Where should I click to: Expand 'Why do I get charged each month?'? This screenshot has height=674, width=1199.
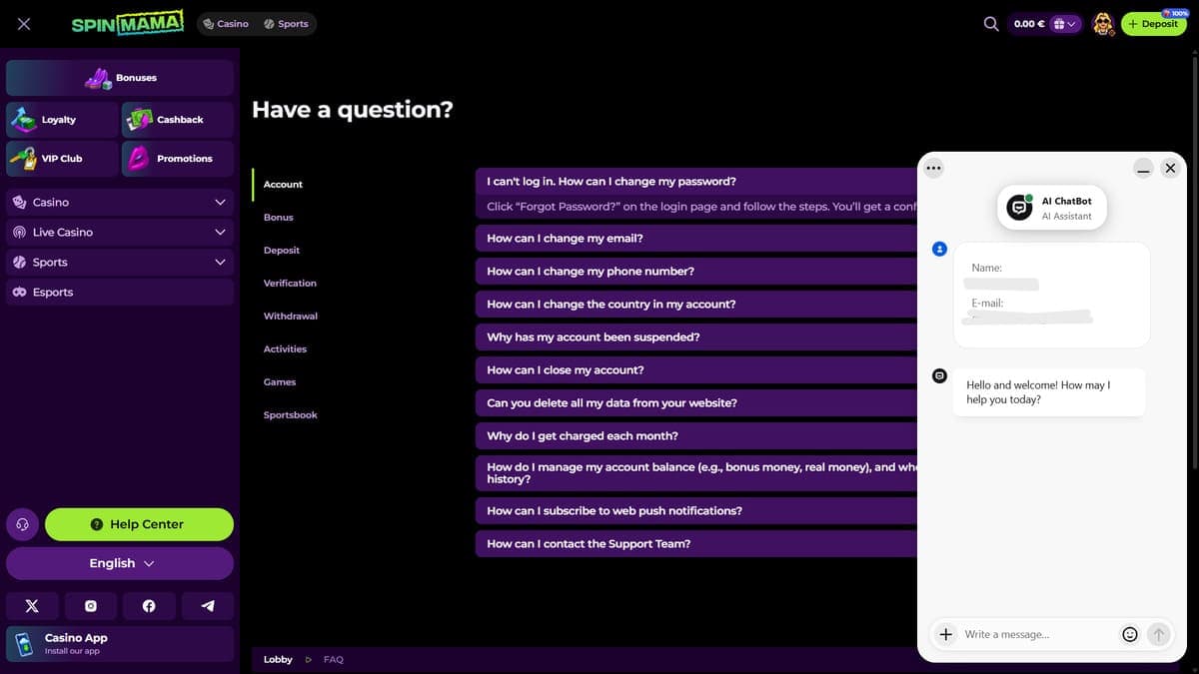(696, 435)
